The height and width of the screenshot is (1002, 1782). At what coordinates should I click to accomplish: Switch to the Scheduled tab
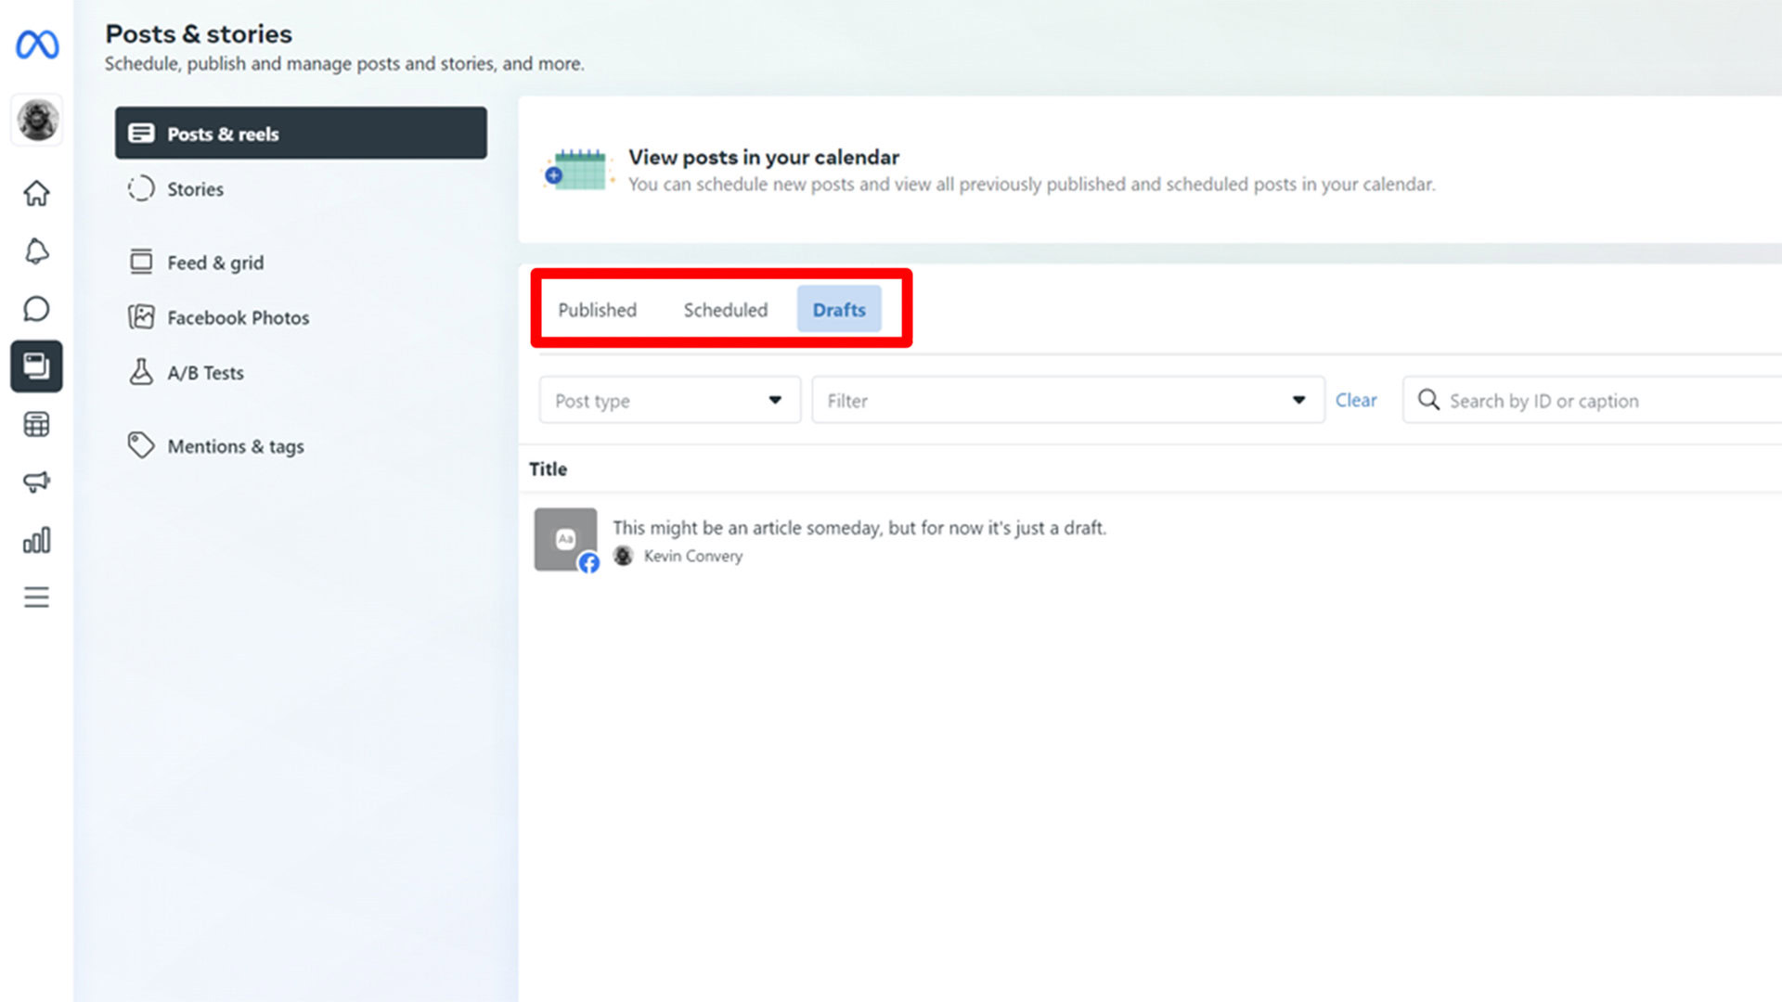725,308
